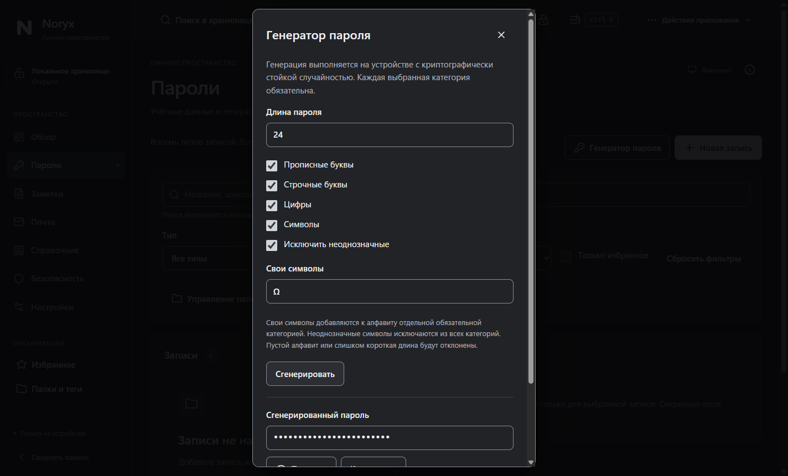Viewport: 788px width, 476px height.
Task: Select the Пароли key icon in sidebar
Action: [19, 165]
